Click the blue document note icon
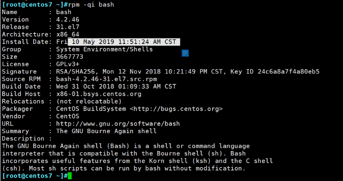 [x=185, y=53]
